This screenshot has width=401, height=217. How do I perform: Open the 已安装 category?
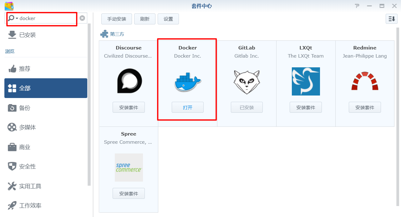pos(46,35)
